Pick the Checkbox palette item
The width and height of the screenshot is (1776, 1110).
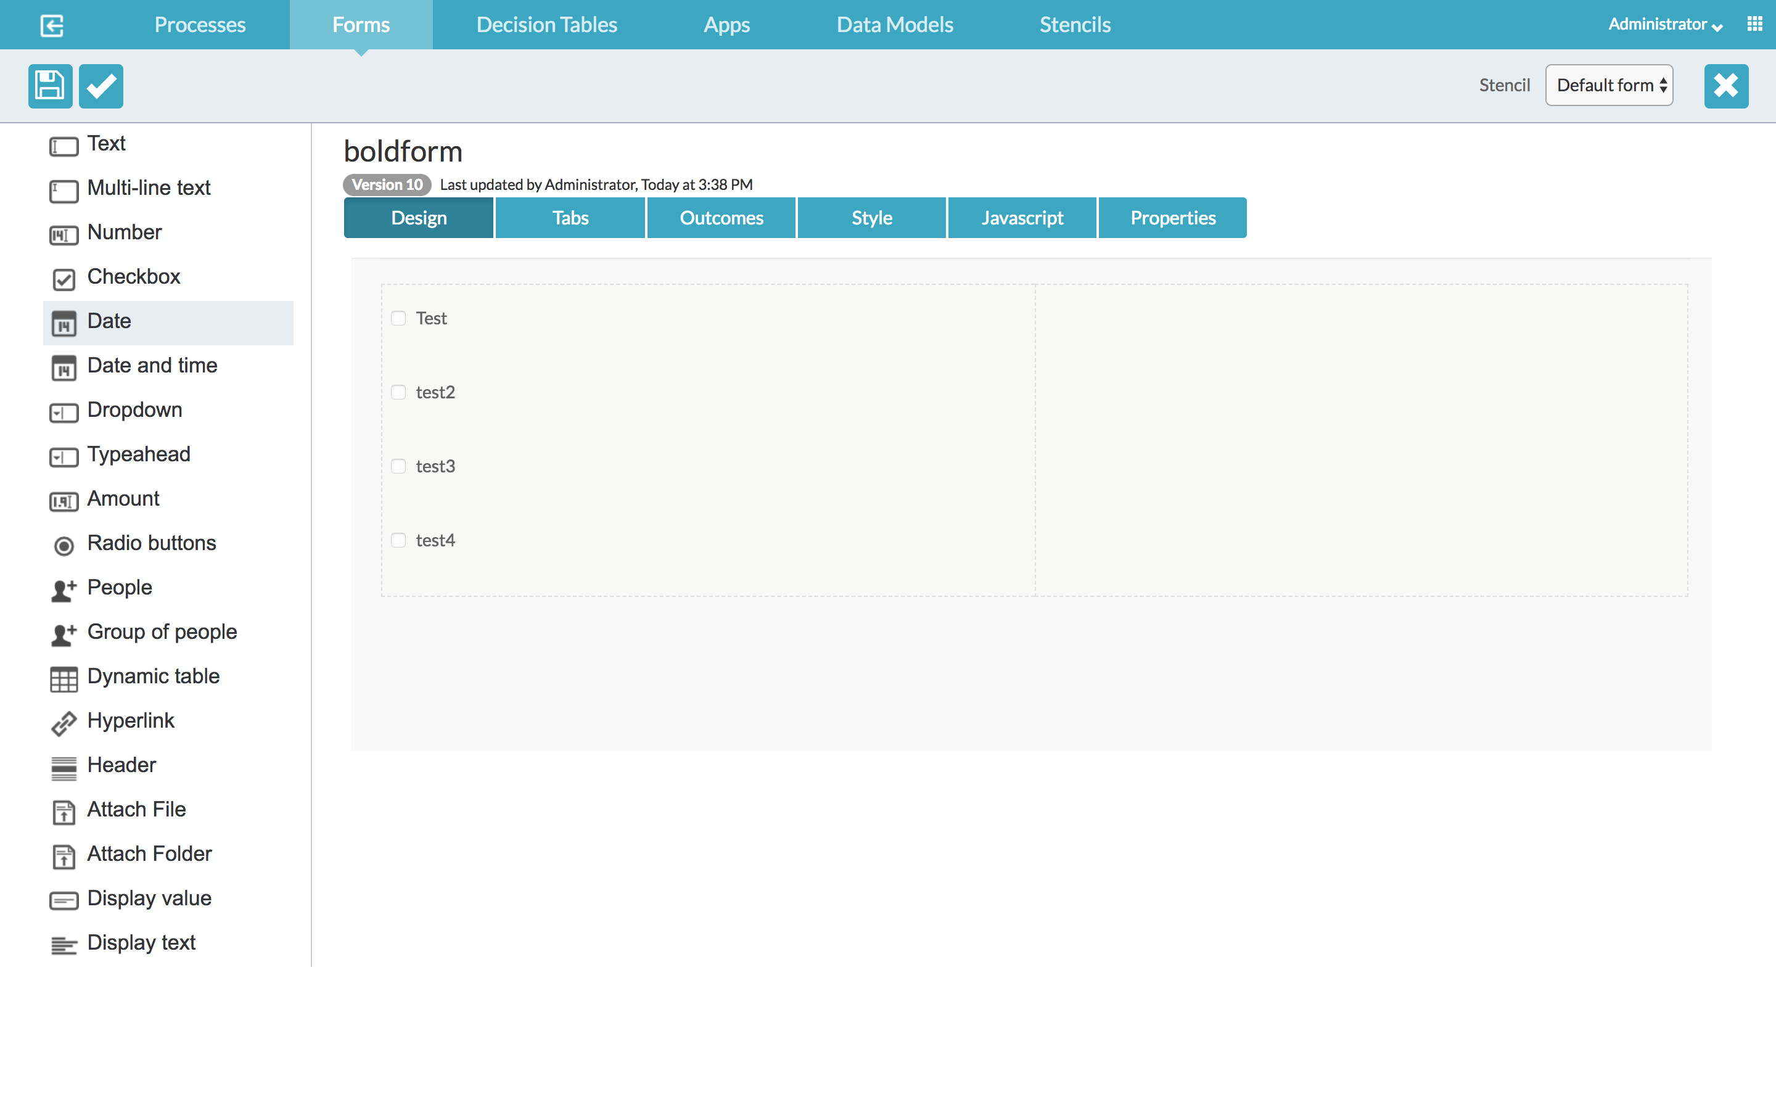[x=168, y=277]
